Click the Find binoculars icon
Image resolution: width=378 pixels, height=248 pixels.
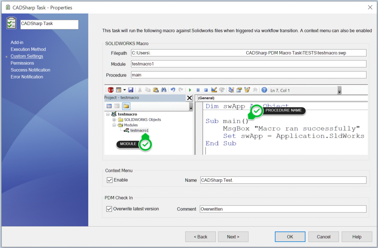(163, 90)
